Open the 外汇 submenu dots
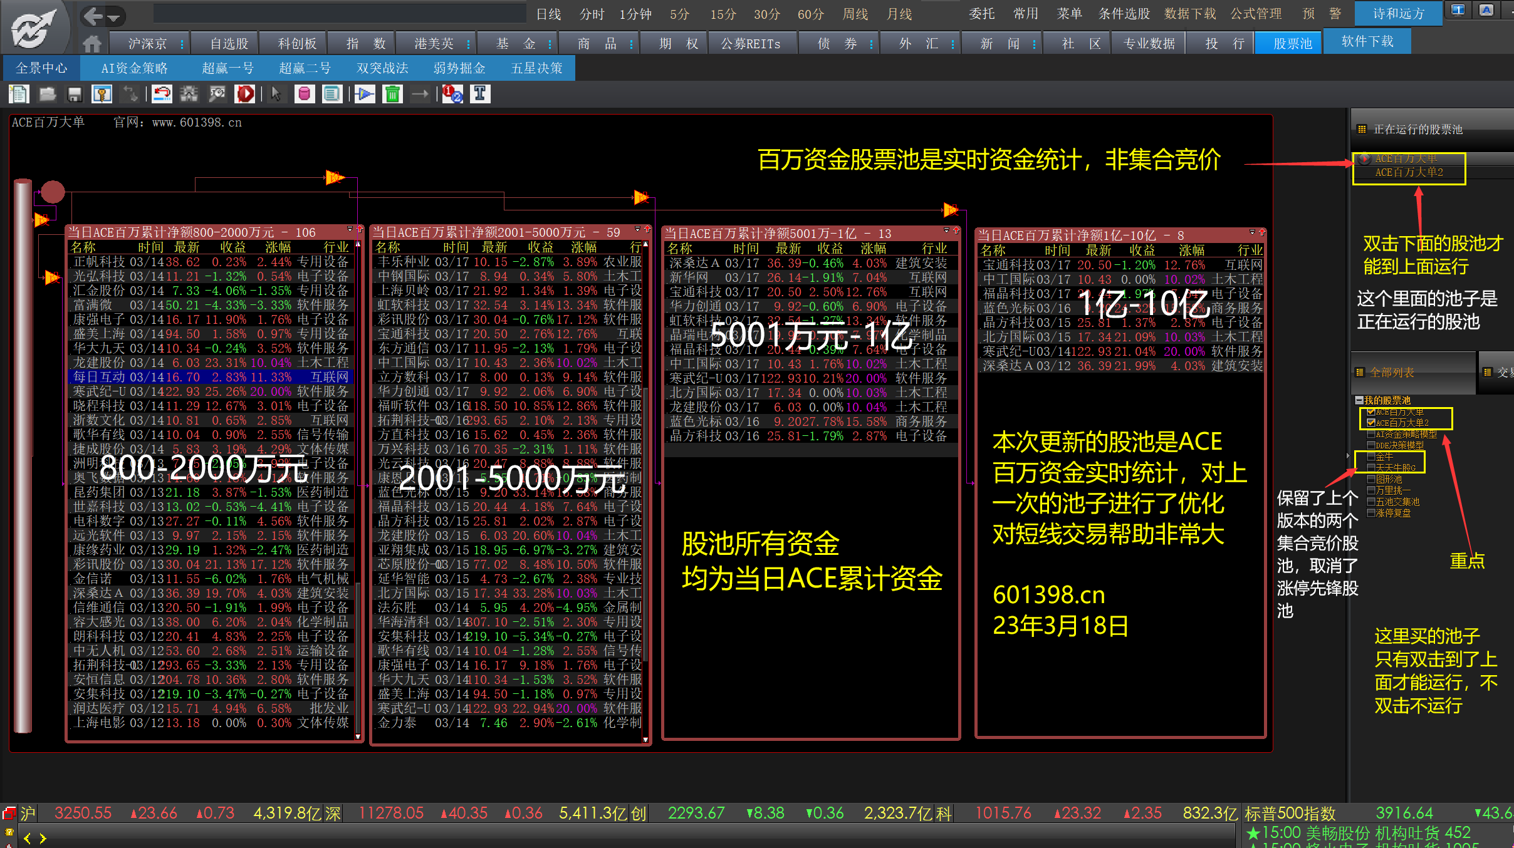1514x848 pixels. point(953,44)
